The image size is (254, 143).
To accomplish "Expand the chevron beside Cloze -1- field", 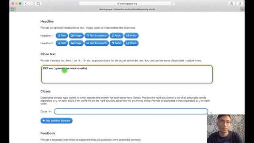I will pyautogui.click(x=211, y=113).
